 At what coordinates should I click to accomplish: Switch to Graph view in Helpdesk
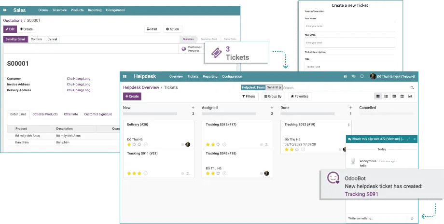coord(410,96)
